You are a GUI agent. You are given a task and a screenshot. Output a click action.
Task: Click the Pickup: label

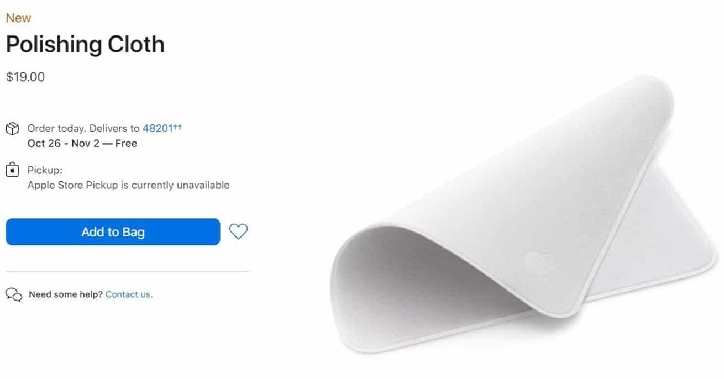point(45,170)
